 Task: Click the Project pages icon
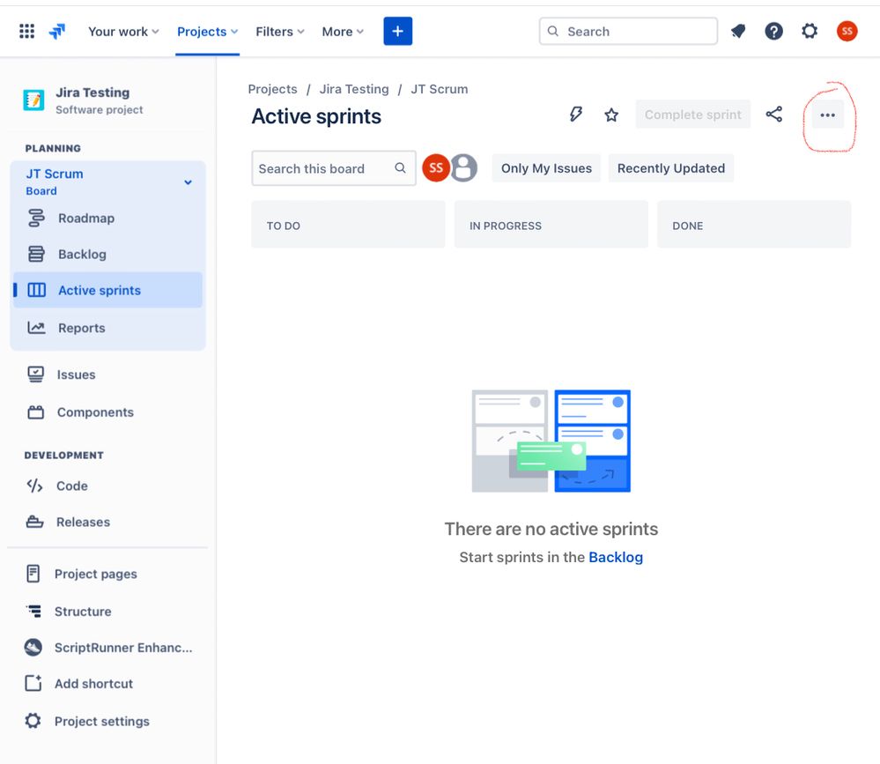tap(33, 574)
